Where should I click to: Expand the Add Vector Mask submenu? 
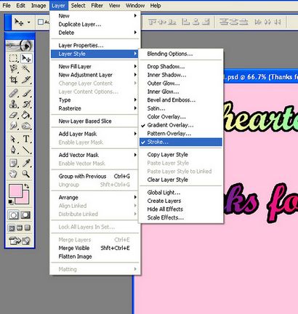[x=95, y=155]
